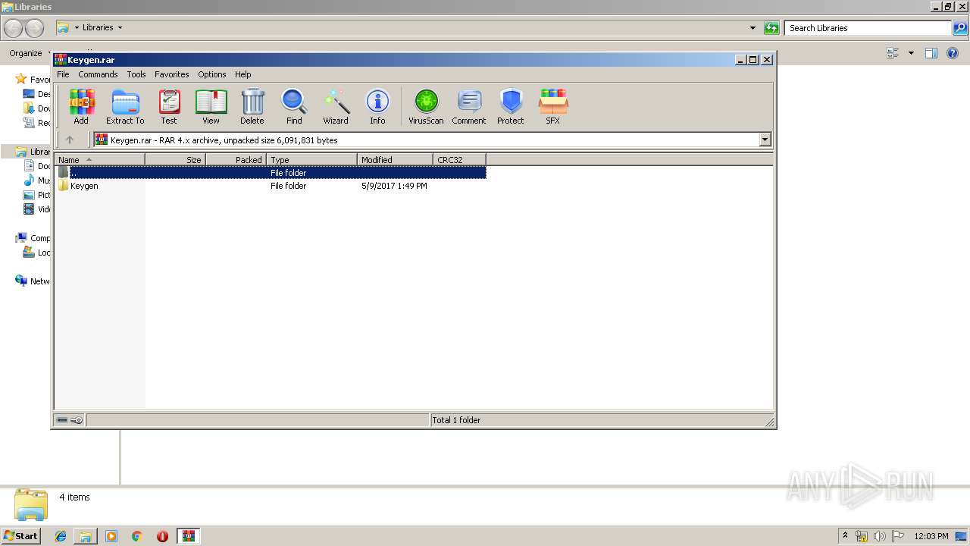Run VirusScan on the archive
Screen dimensions: 970x546
click(x=426, y=106)
